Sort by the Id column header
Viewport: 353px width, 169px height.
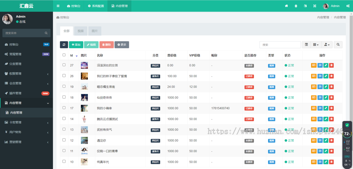coord(74,55)
